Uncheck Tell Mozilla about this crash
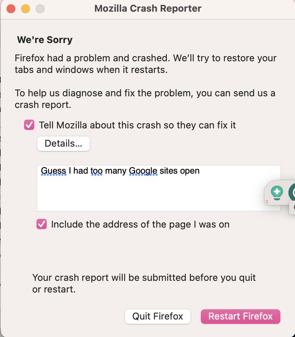This screenshot has width=295, height=337. 29,125
